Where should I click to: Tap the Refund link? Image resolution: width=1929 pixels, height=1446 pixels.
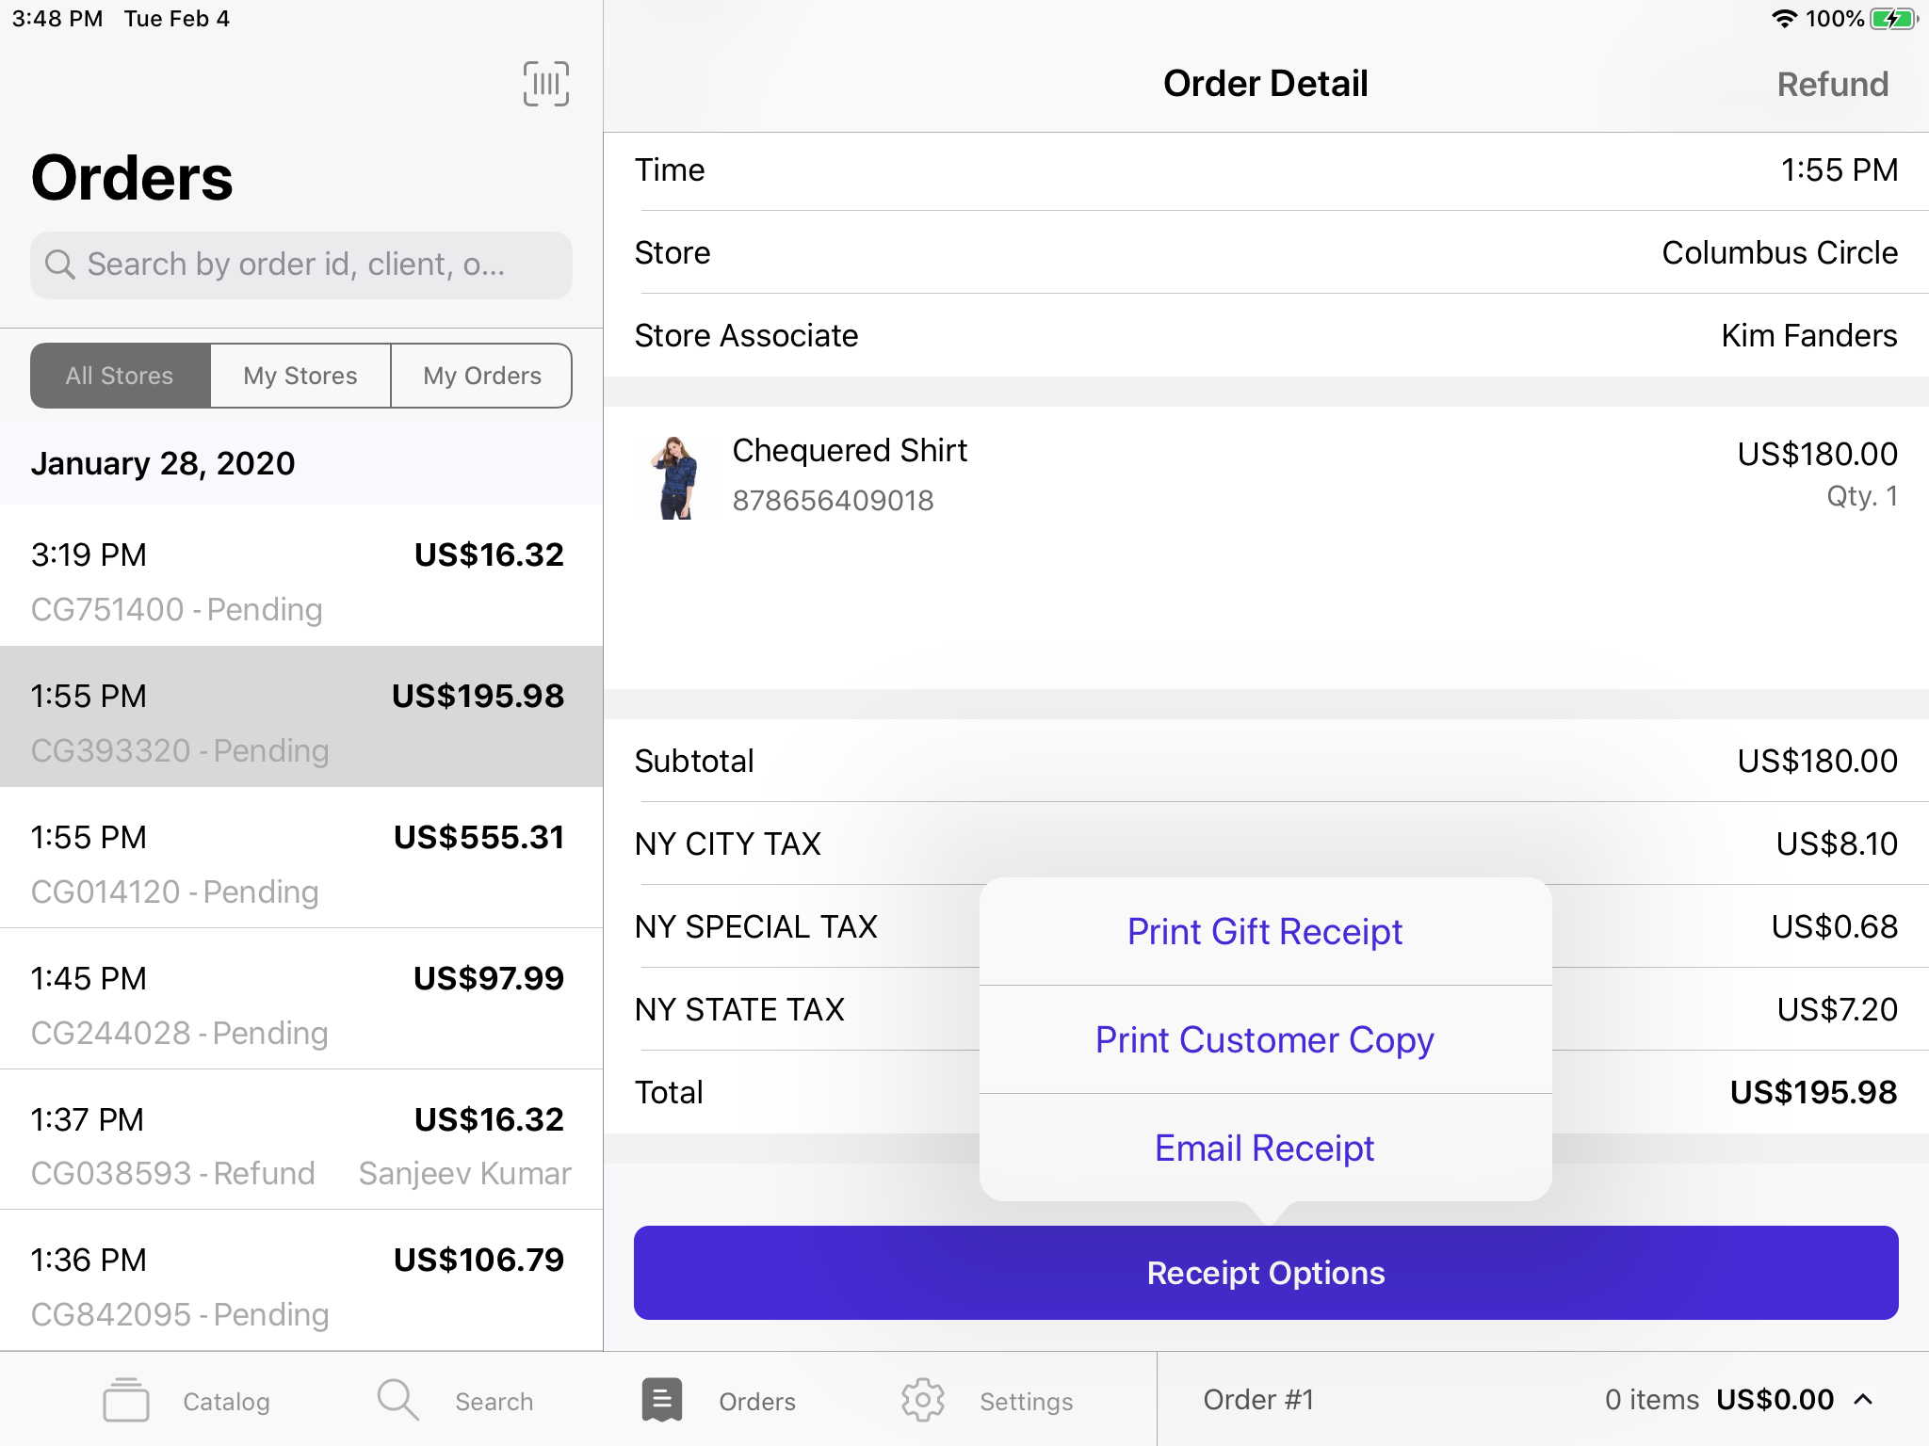click(1832, 82)
